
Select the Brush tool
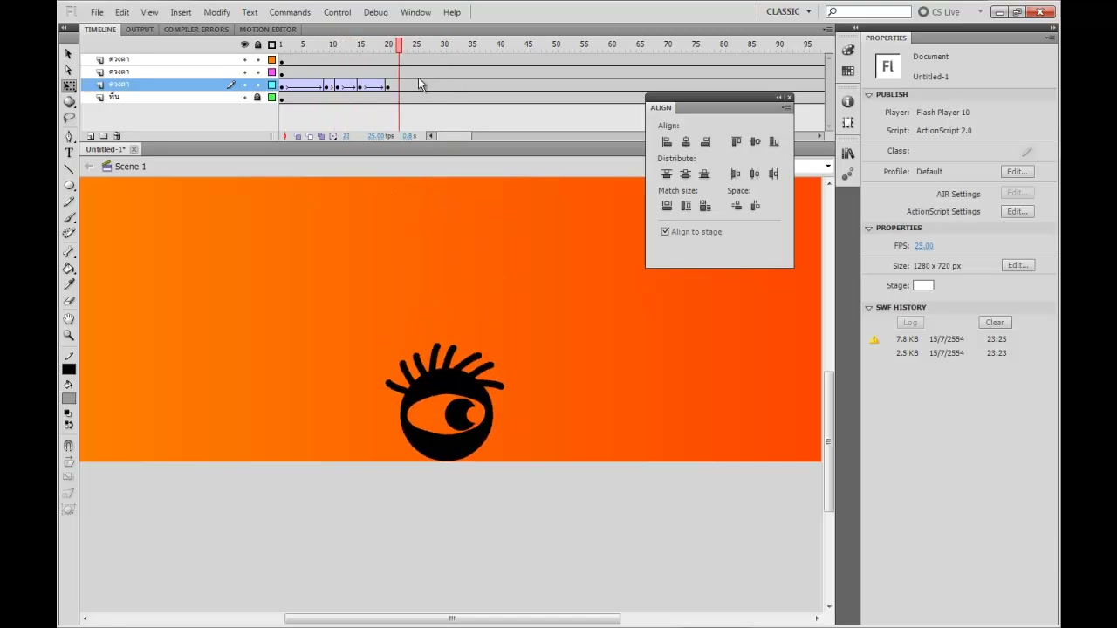click(69, 217)
